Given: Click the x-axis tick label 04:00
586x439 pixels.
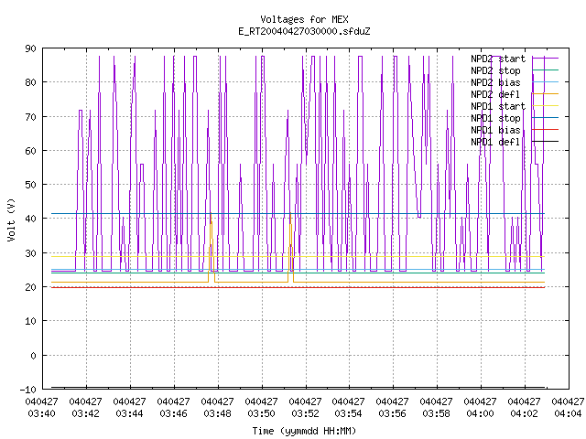Looking at the screenshot, I should (480, 413).
